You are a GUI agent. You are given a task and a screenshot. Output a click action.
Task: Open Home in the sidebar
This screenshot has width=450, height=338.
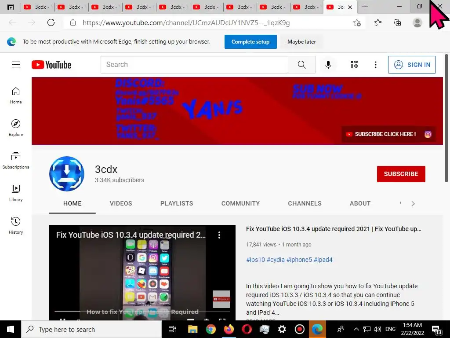[16, 96]
